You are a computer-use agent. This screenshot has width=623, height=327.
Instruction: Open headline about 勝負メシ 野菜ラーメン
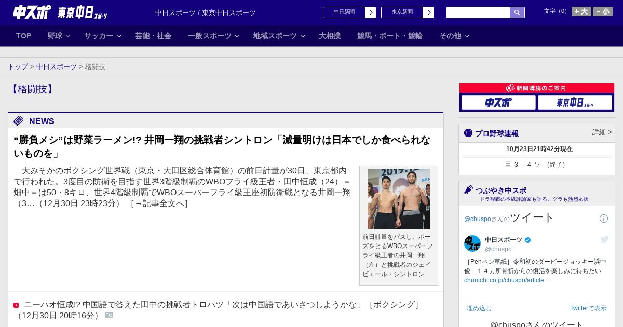tap(222, 147)
